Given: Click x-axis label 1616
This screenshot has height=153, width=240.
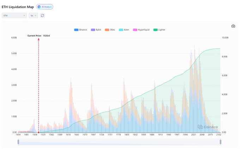Looking at the screenshot, I should pyautogui.click(x=68, y=135).
